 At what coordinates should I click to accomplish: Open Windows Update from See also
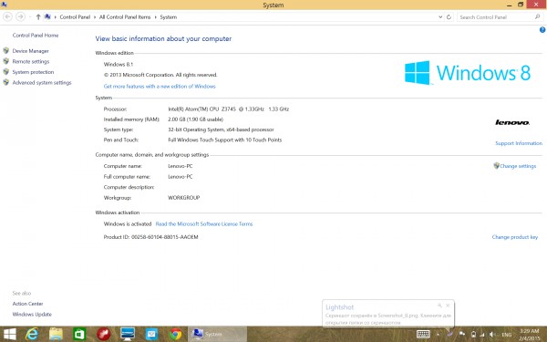[x=32, y=314]
